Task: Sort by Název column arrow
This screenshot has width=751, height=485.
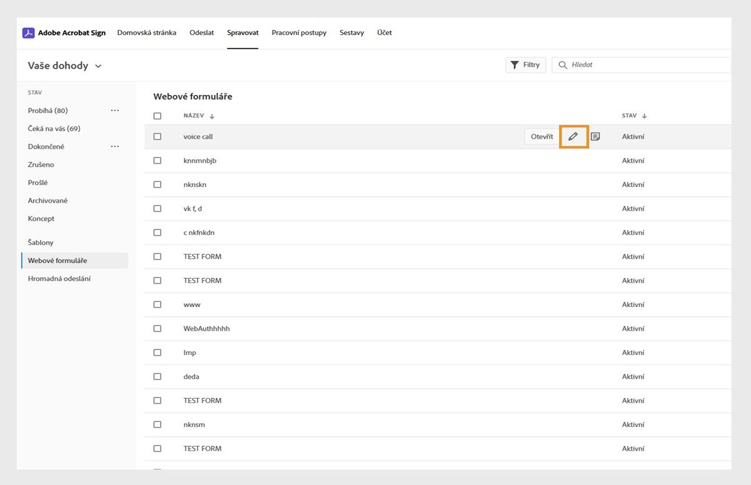Action: tap(212, 116)
